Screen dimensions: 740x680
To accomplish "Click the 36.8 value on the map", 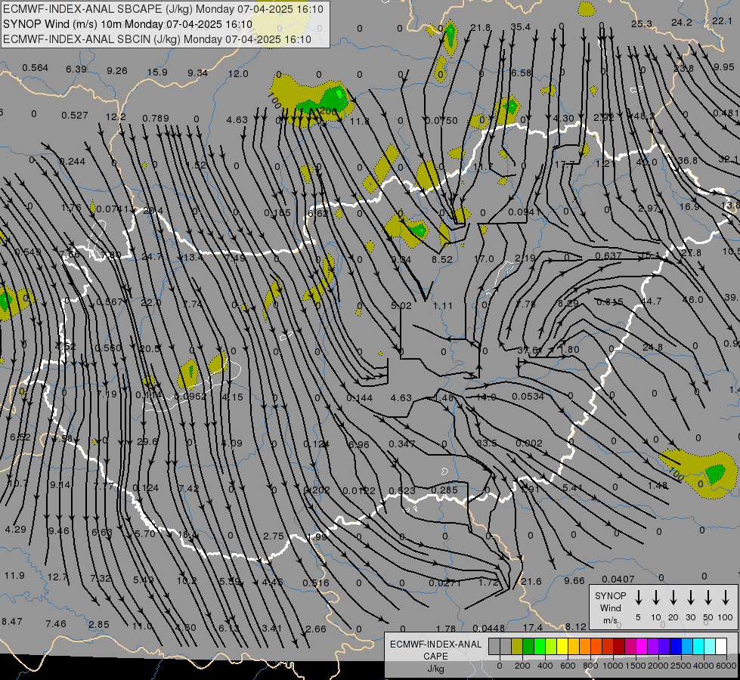I will (687, 160).
